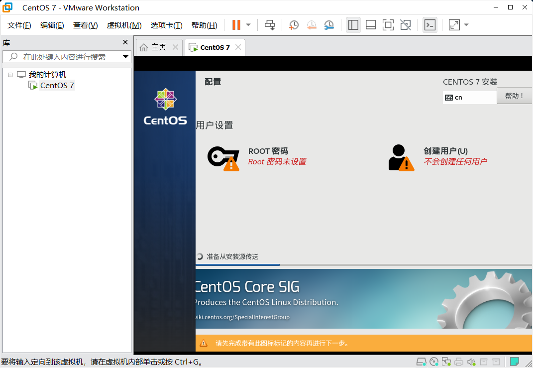Click the CentOS logo in installer sidebar
The height and width of the screenshot is (368, 533).
[165, 107]
